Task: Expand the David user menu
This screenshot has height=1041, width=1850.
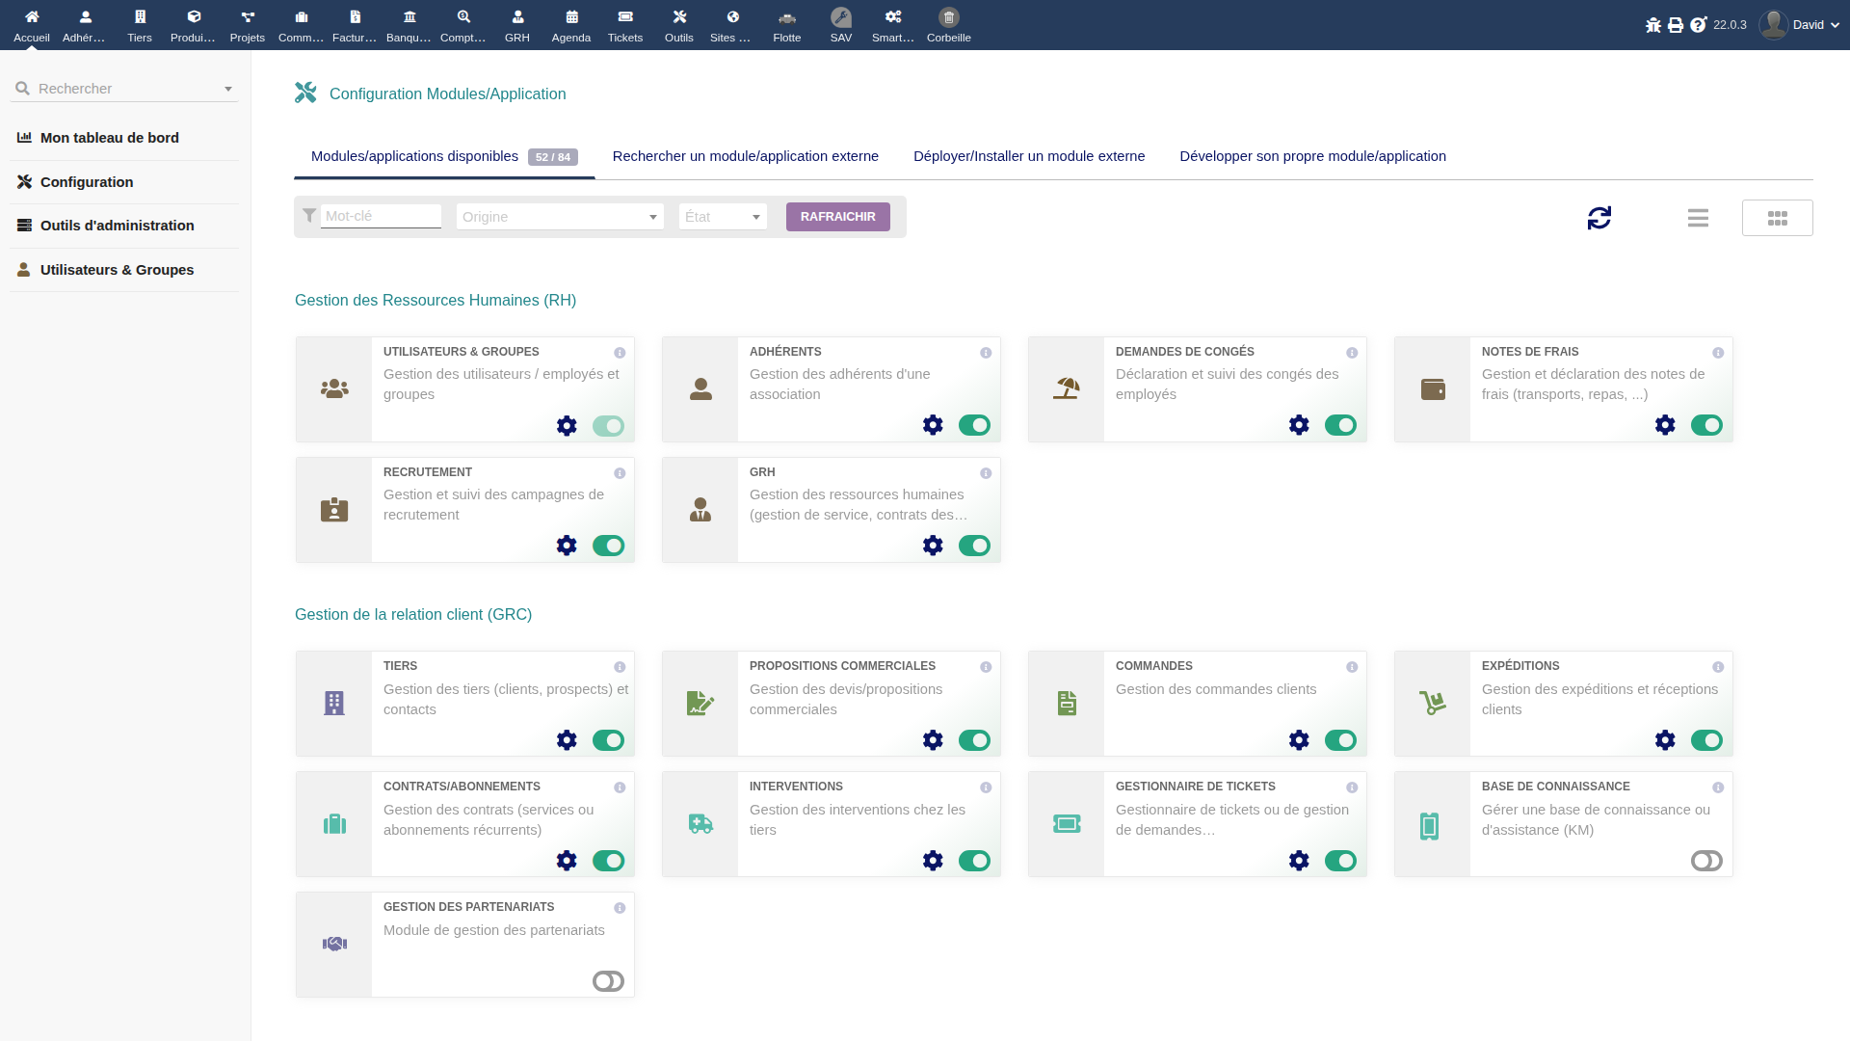Action: [x=1799, y=25]
